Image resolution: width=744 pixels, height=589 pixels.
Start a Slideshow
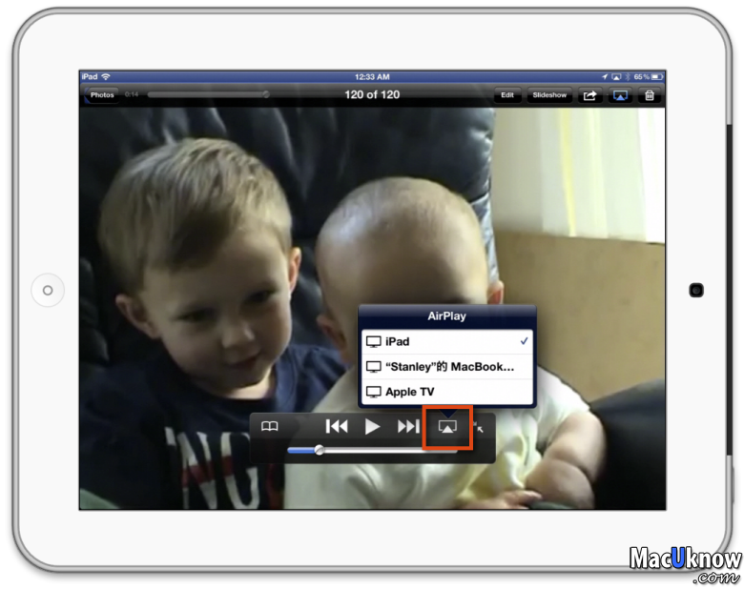pos(549,95)
